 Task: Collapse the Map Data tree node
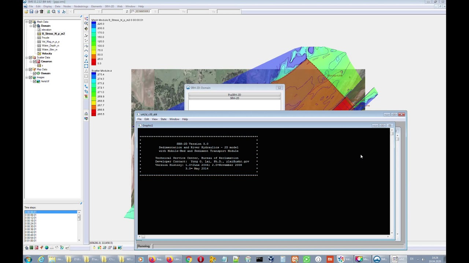[x=27, y=69]
